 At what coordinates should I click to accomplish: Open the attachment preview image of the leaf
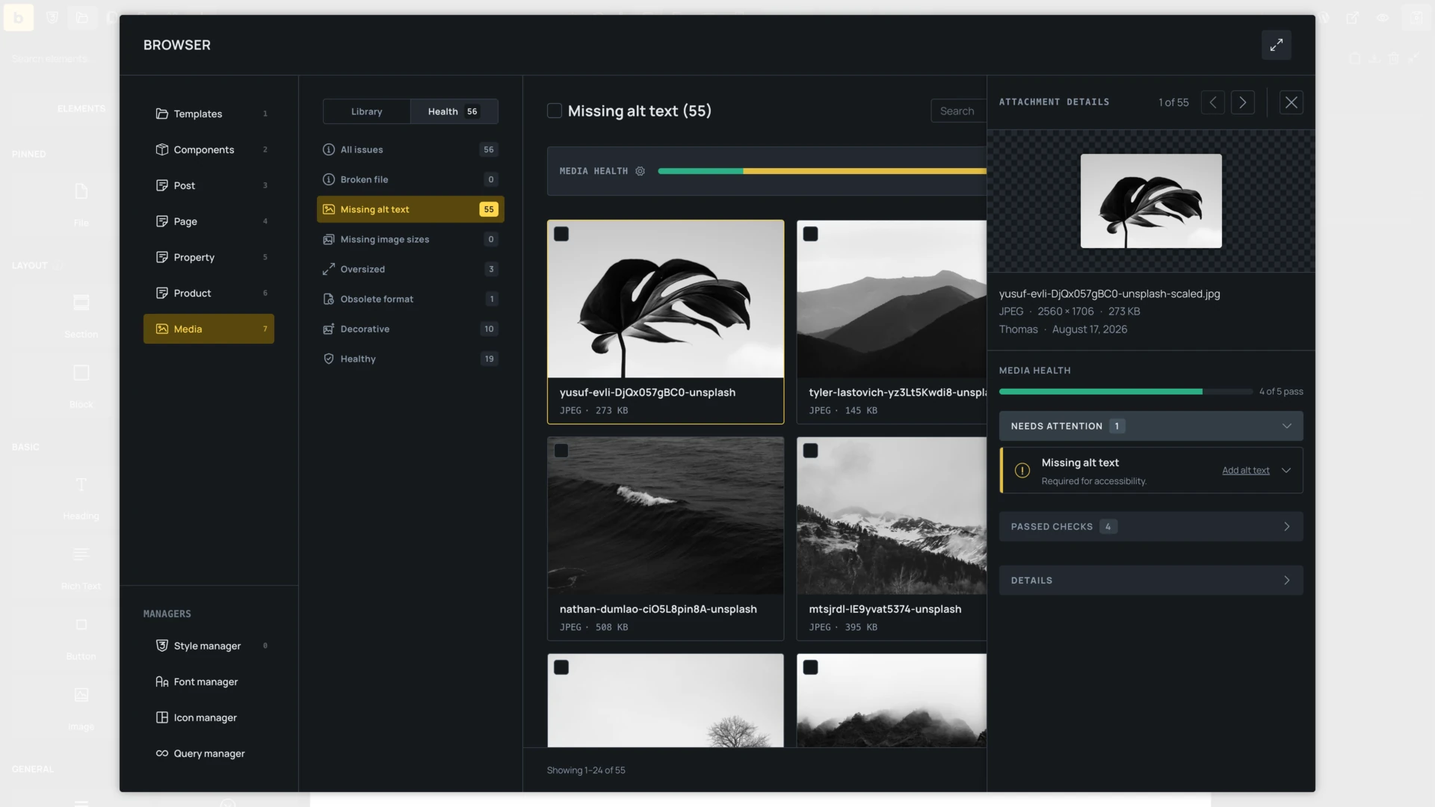(1151, 201)
